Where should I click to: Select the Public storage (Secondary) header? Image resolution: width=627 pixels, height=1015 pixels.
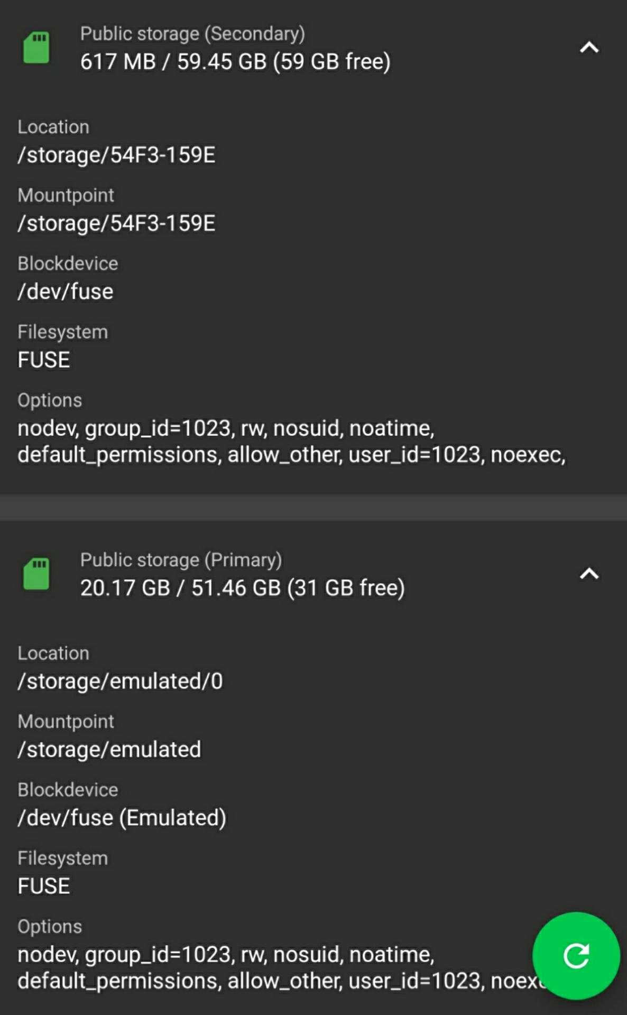(x=192, y=34)
